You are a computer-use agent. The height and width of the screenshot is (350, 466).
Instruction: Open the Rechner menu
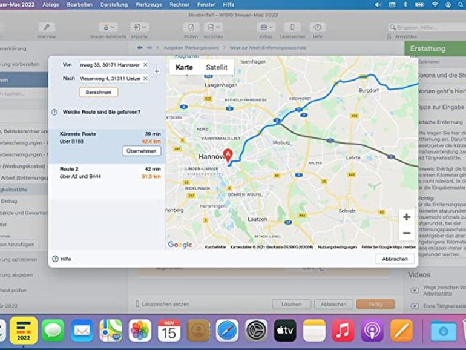coord(180,5)
